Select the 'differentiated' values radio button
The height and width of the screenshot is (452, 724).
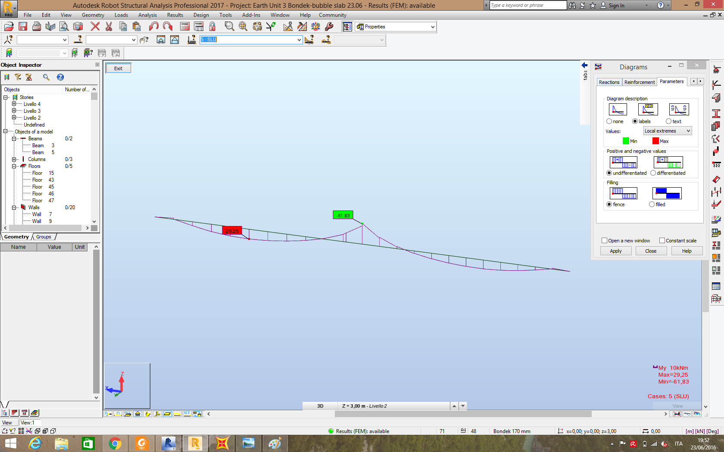653,173
